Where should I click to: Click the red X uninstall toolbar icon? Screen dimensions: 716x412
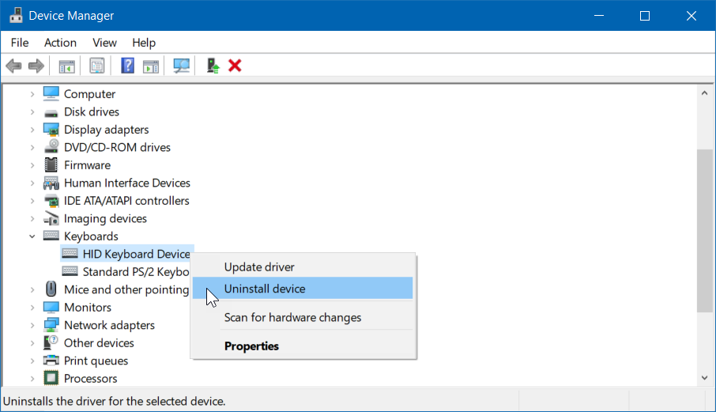(x=235, y=66)
